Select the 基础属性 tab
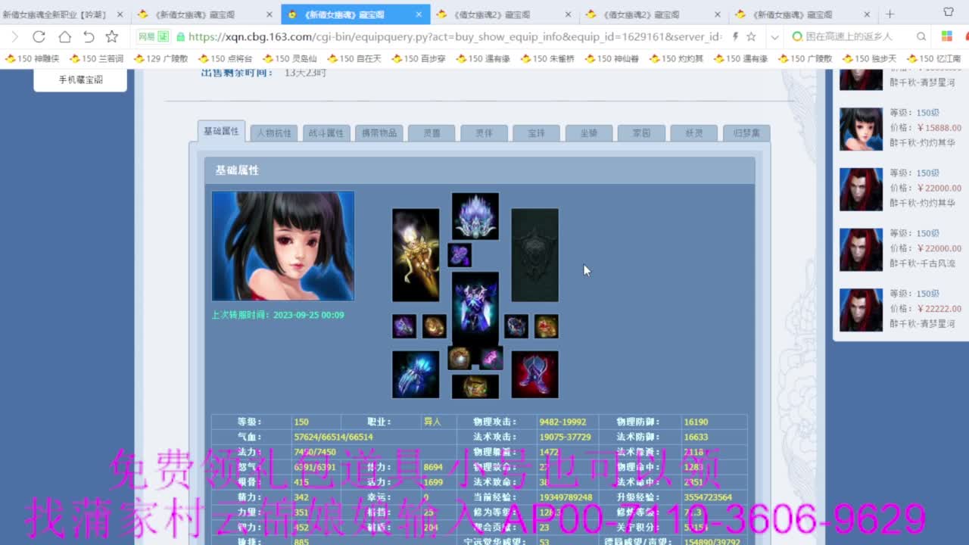Viewport: 969px width, 545px height. (x=221, y=131)
